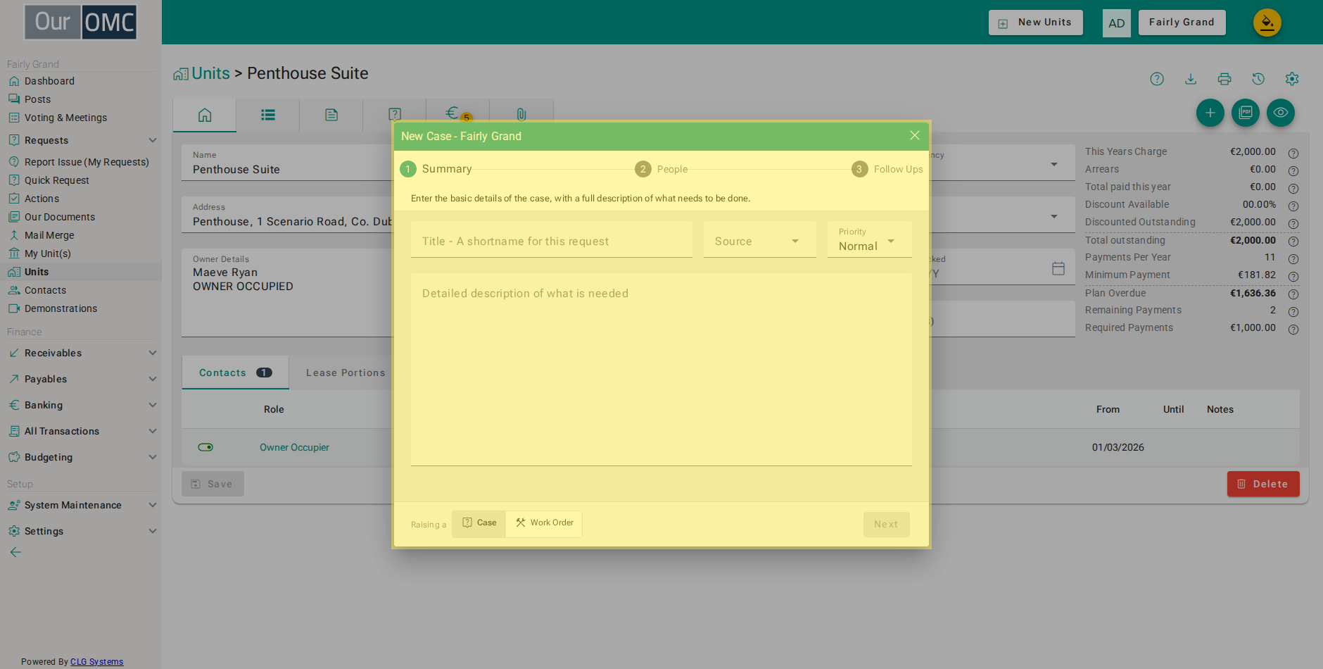The image size is (1323, 669).
Task: Open the history clock icon
Action: 1258,79
